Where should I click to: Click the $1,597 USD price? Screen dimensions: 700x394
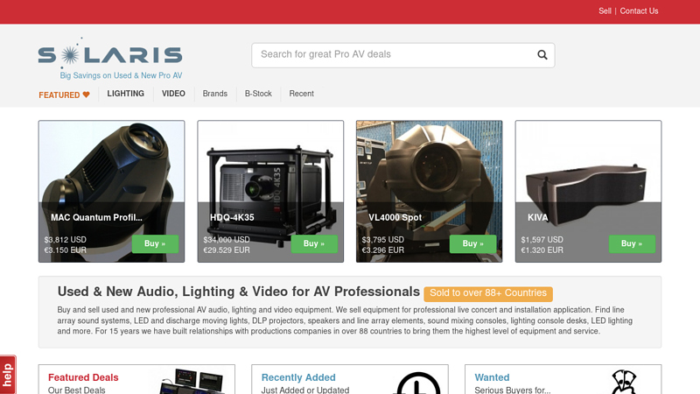pyautogui.click(x=542, y=240)
